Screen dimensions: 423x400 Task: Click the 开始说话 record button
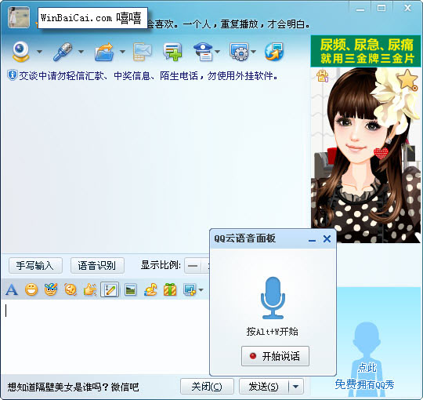click(275, 356)
